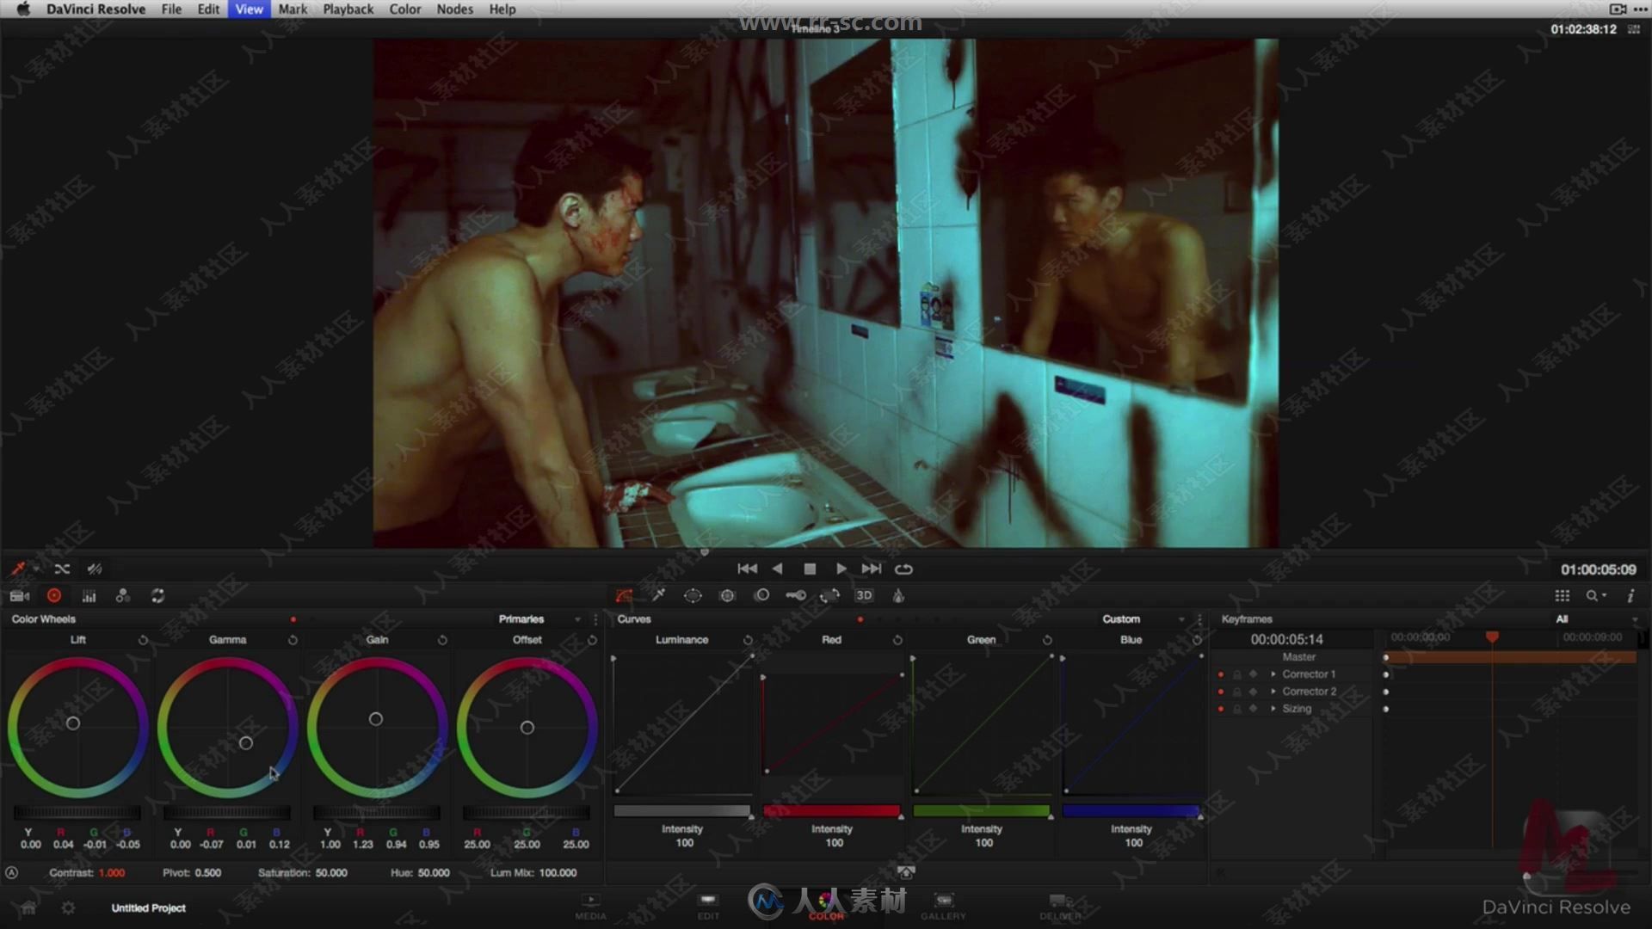Screen dimensions: 1652x929
Task: Open the File menu
Action: tap(171, 9)
